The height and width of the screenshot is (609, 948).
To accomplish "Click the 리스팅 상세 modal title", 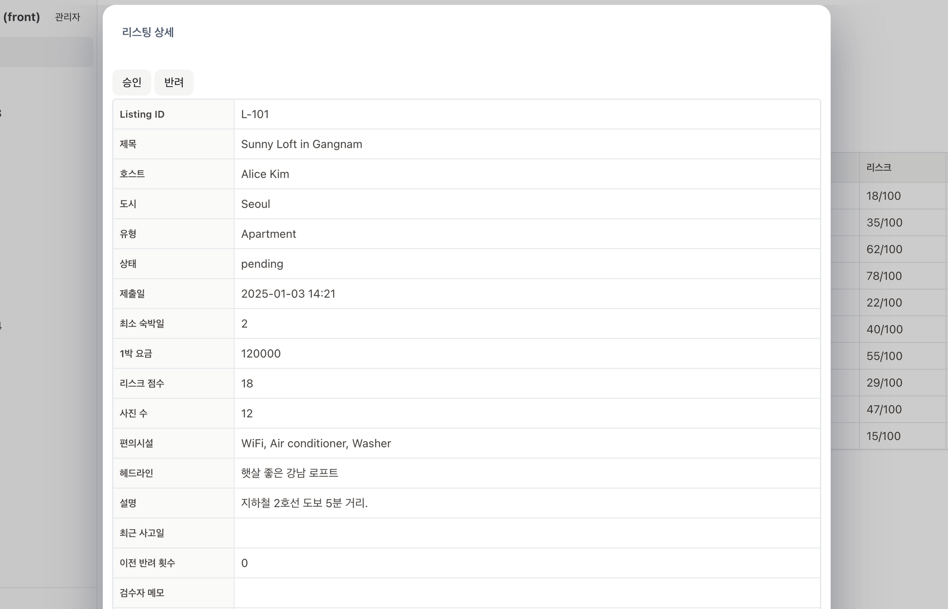I will pyautogui.click(x=148, y=32).
